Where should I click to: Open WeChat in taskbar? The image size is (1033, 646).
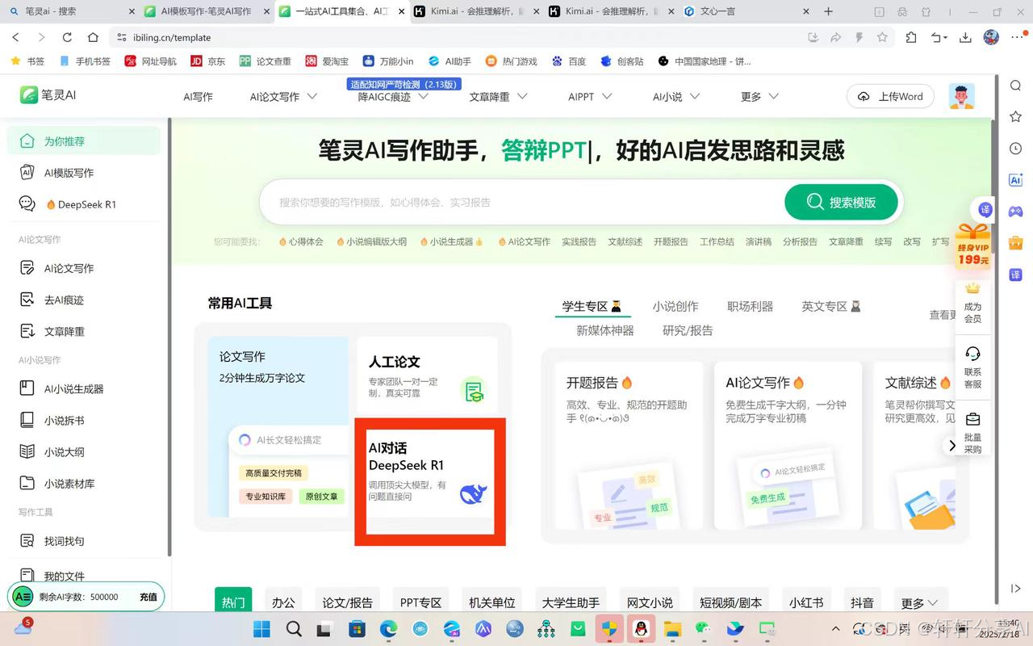tap(704, 628)
